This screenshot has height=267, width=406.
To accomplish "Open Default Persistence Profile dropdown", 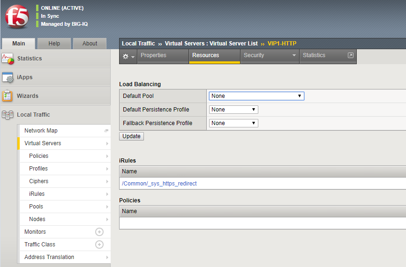I will click(x=233, y=110).
